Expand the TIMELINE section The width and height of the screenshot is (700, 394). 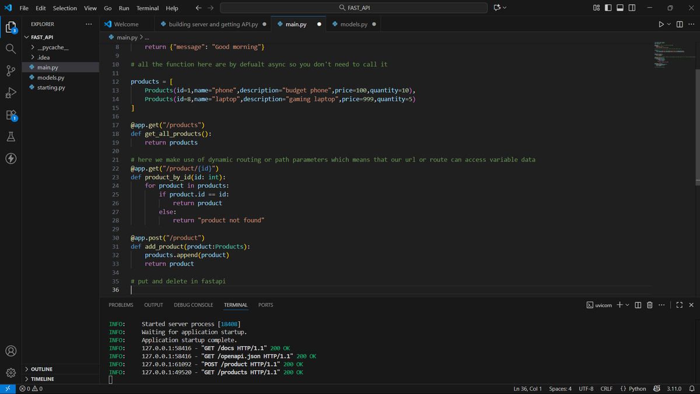pyautogui.click(x=42, y=379)
